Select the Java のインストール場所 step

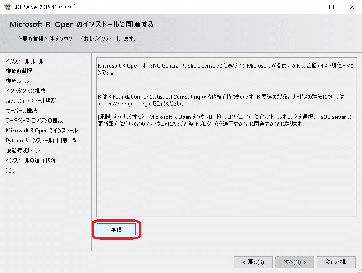point(31,101)
